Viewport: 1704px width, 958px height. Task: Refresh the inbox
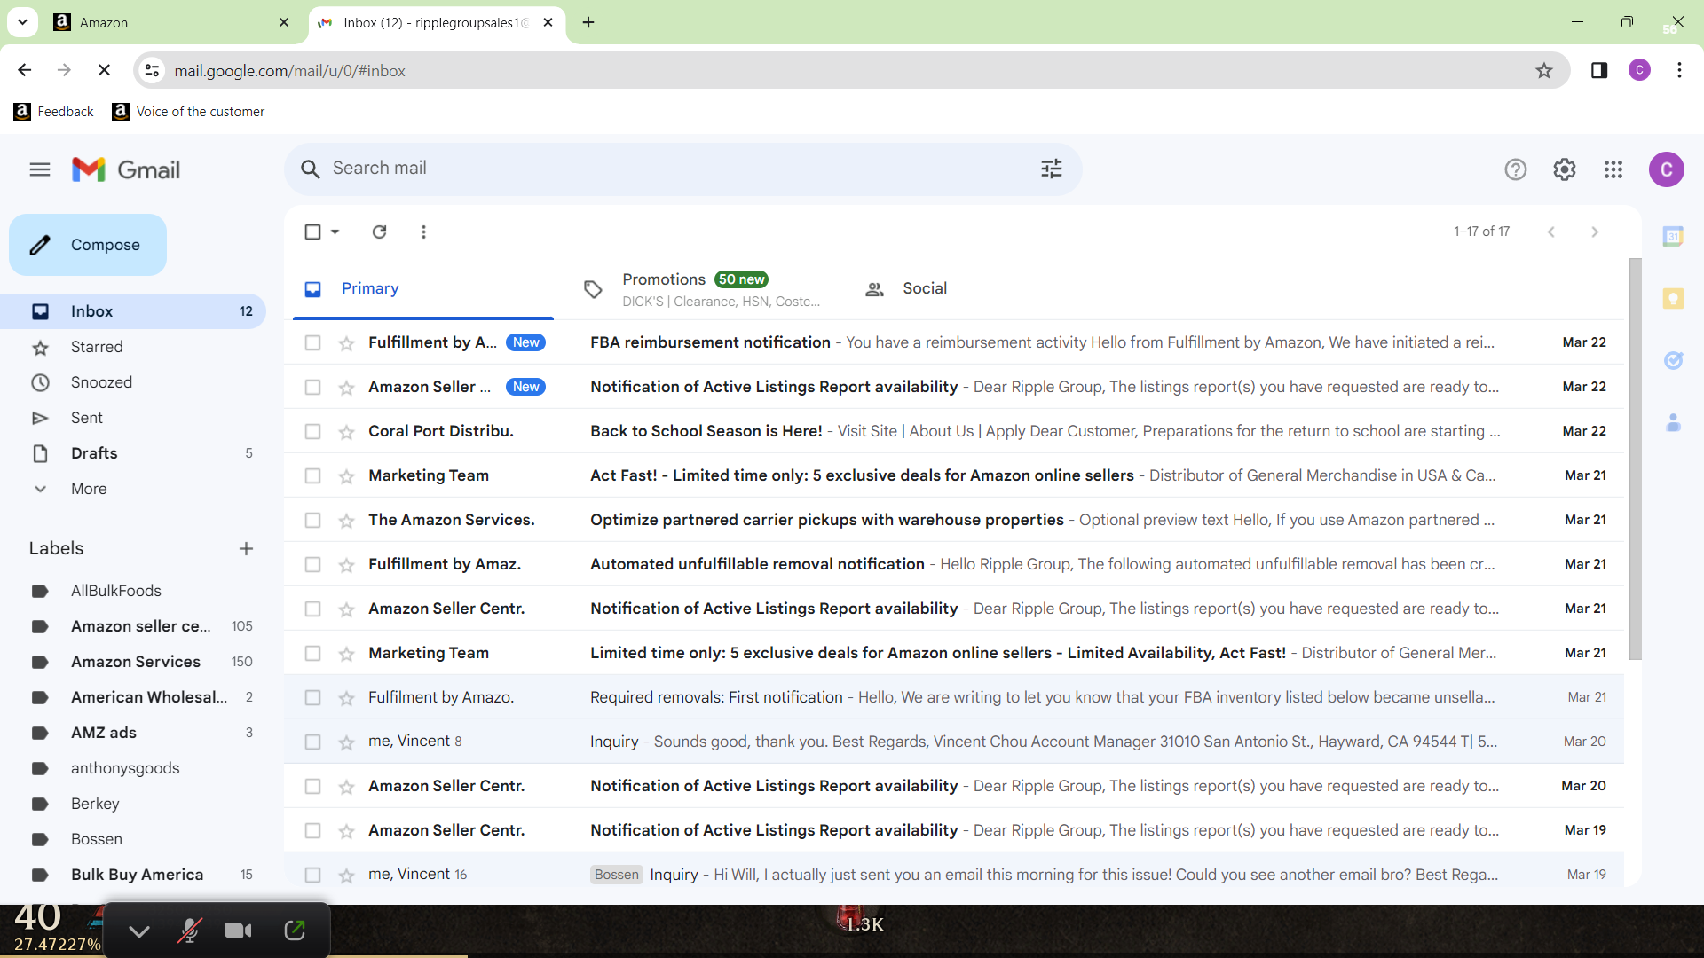(x=379, y=232)
